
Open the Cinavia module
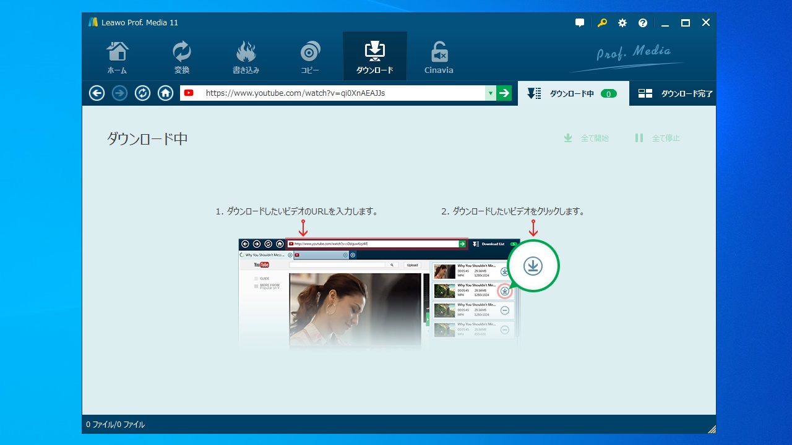pyautogui.click(x=439, y=57)
